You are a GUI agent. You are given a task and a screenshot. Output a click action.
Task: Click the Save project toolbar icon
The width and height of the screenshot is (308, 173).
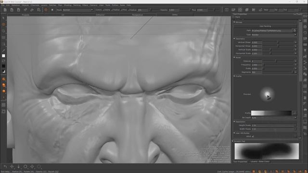click(18, 10)
